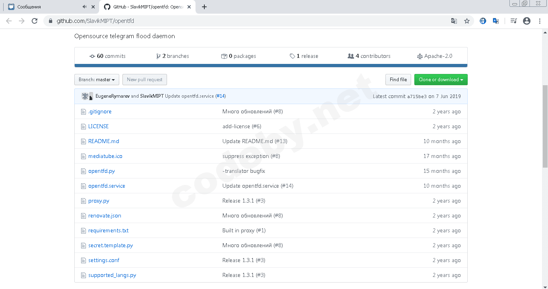Click the page vertical scrollbar thumb

click(x=545, y=126)
